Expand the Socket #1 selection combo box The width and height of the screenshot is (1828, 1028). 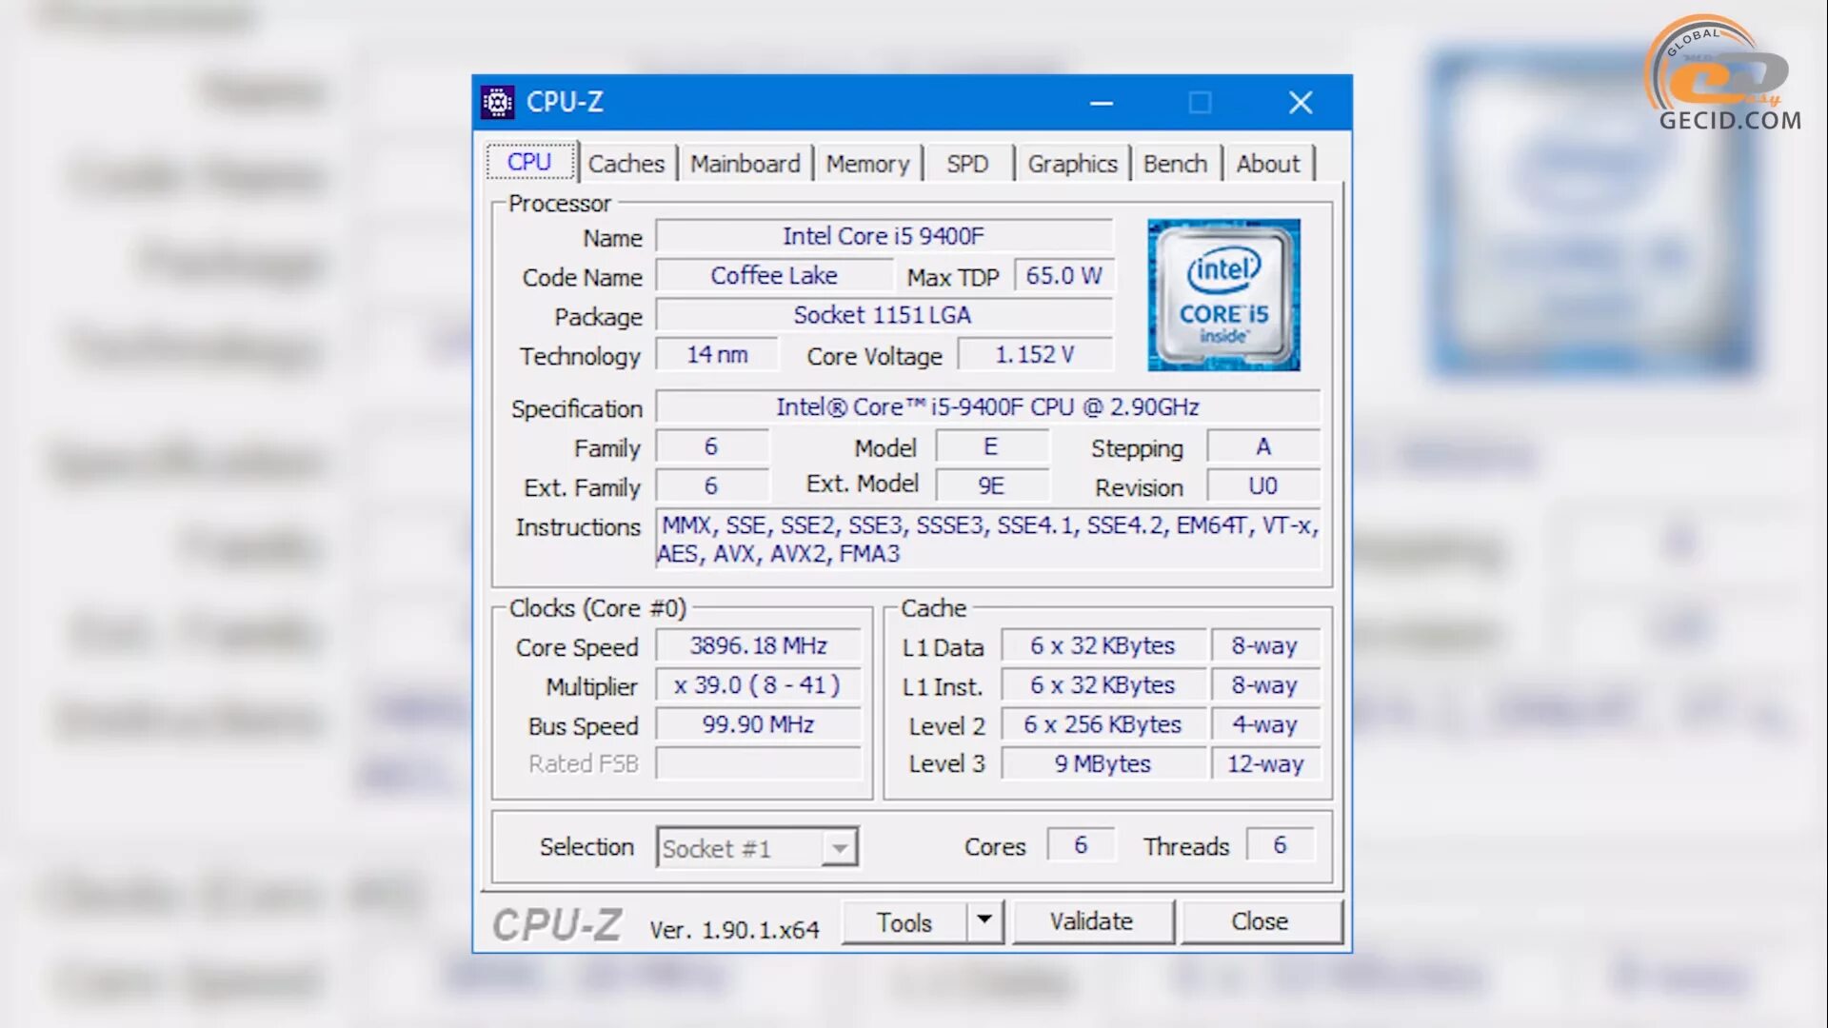pyautogui.click(x=839, y=847)
